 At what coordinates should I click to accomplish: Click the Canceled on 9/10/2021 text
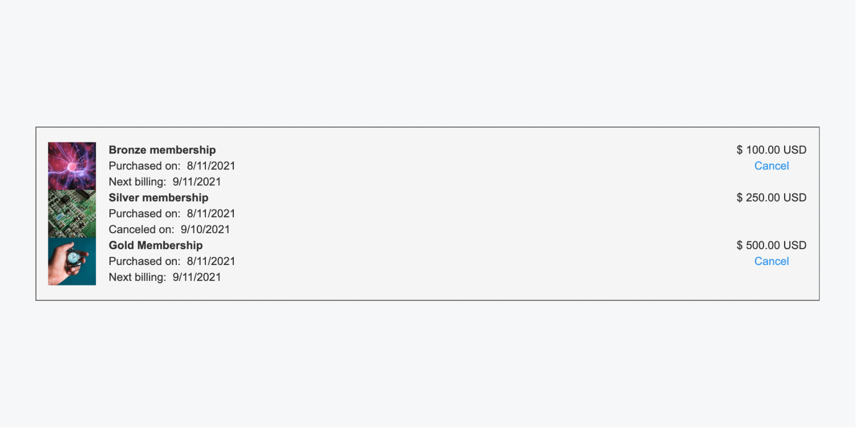(169, 229)
